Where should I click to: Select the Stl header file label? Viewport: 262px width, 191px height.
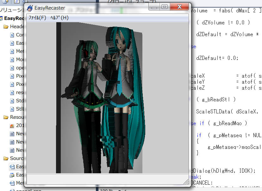click(x=20, y=109)
